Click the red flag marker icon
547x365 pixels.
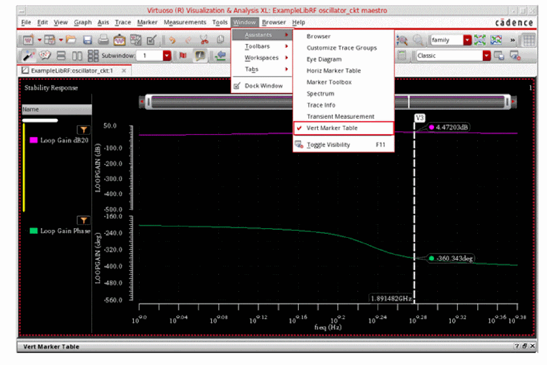pos(183,56)
